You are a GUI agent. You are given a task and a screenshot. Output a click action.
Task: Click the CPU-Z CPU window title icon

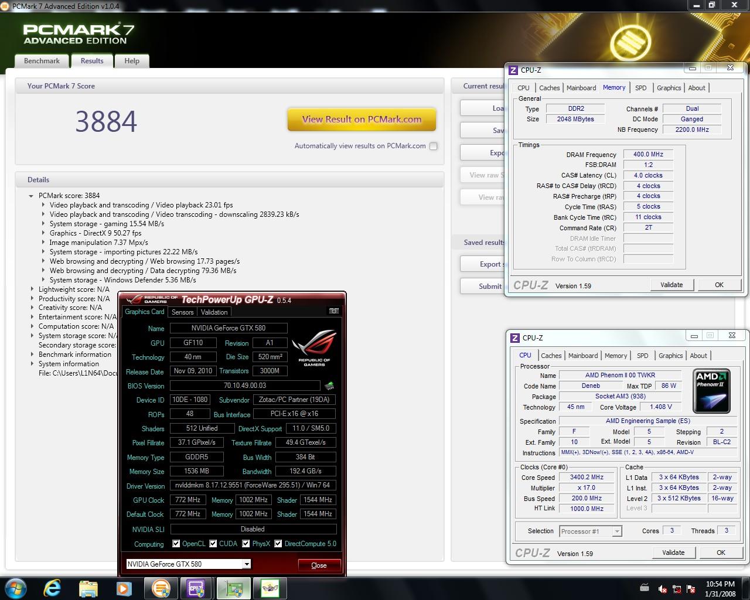(515, 337)
